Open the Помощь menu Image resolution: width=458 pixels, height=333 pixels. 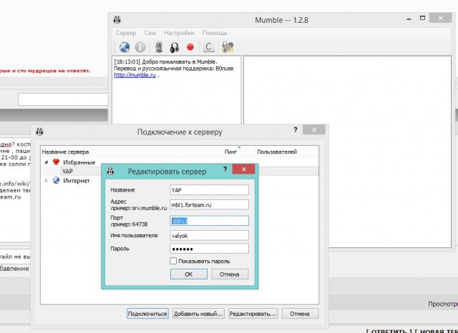[x=215, y=33]
